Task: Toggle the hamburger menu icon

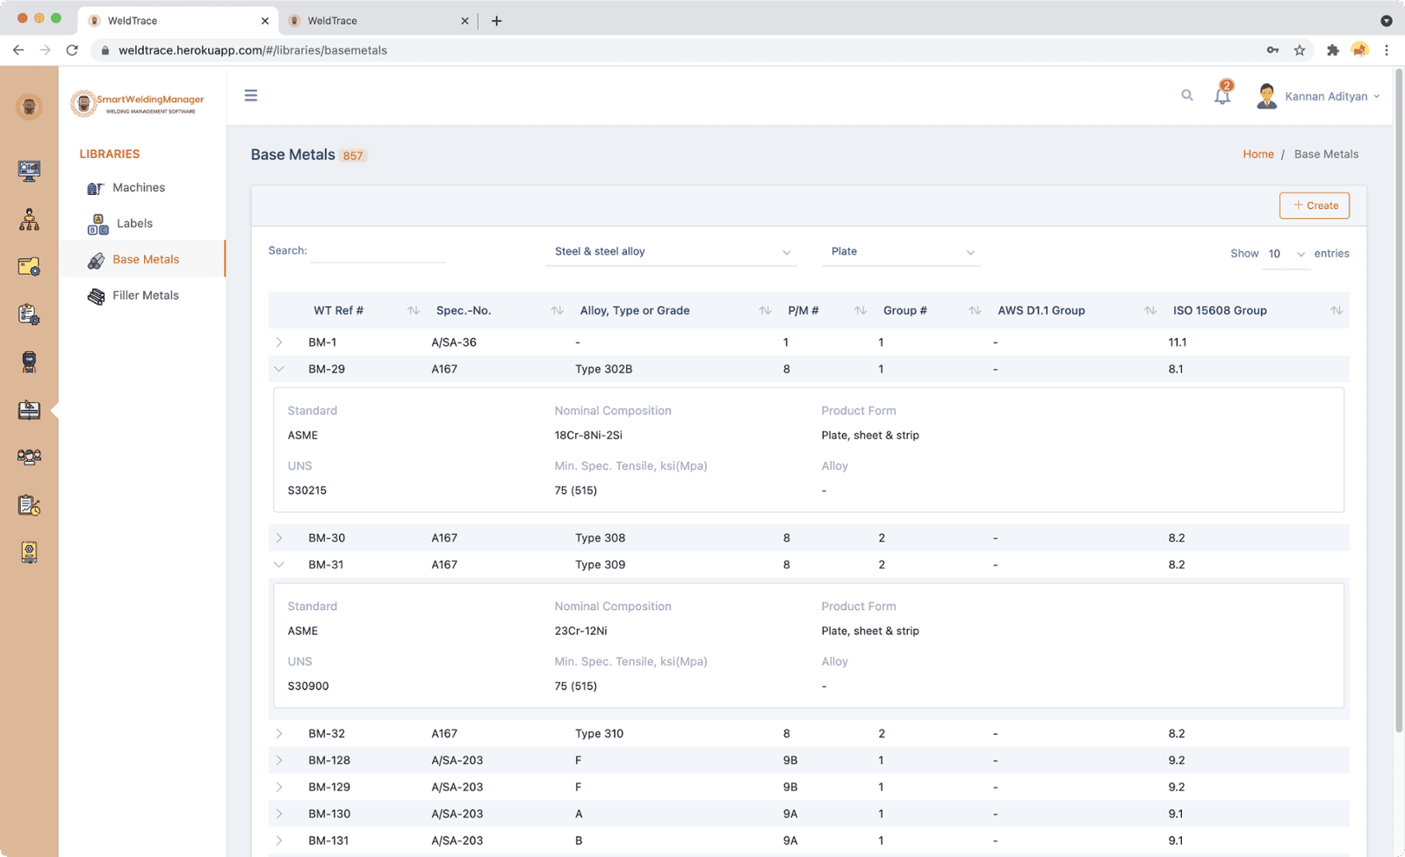Action: point(251,96)
